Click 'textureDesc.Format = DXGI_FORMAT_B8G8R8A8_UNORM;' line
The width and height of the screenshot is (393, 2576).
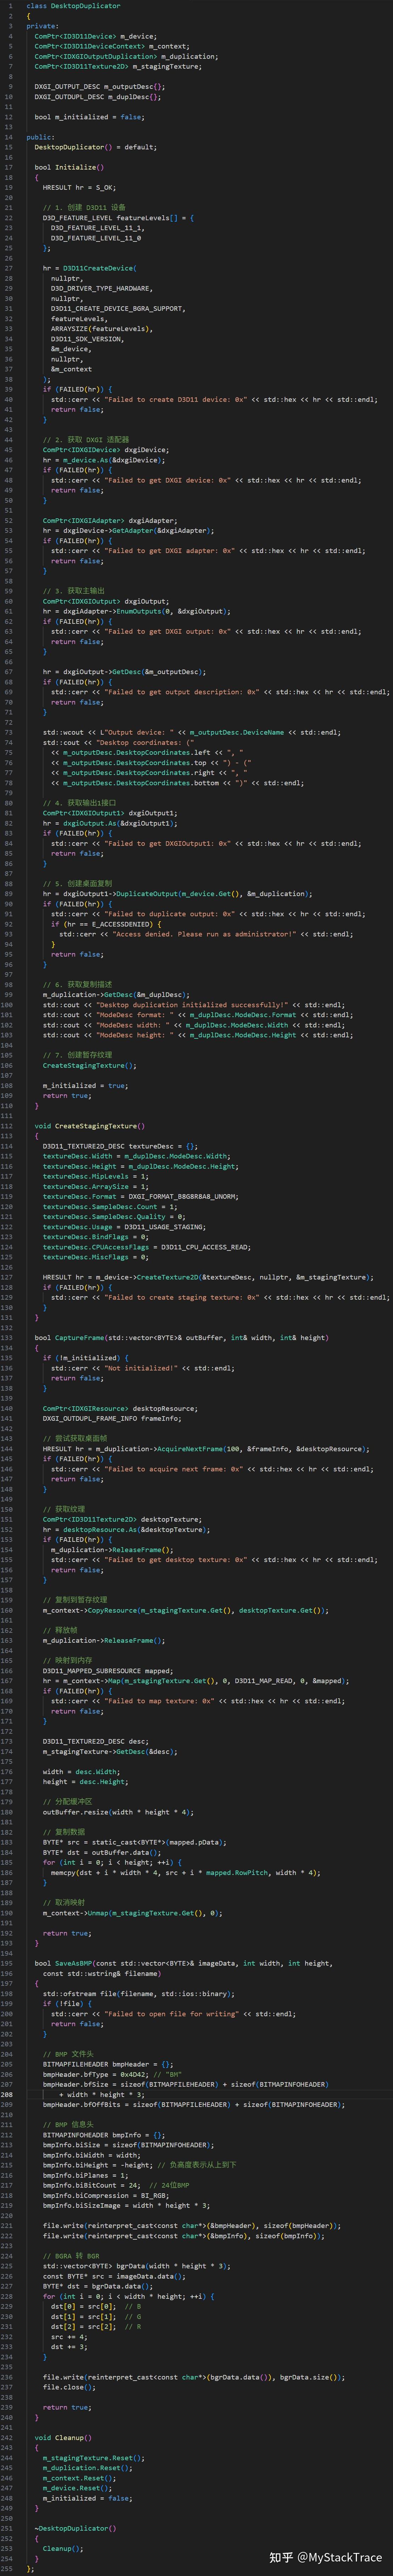(141, 1196)
